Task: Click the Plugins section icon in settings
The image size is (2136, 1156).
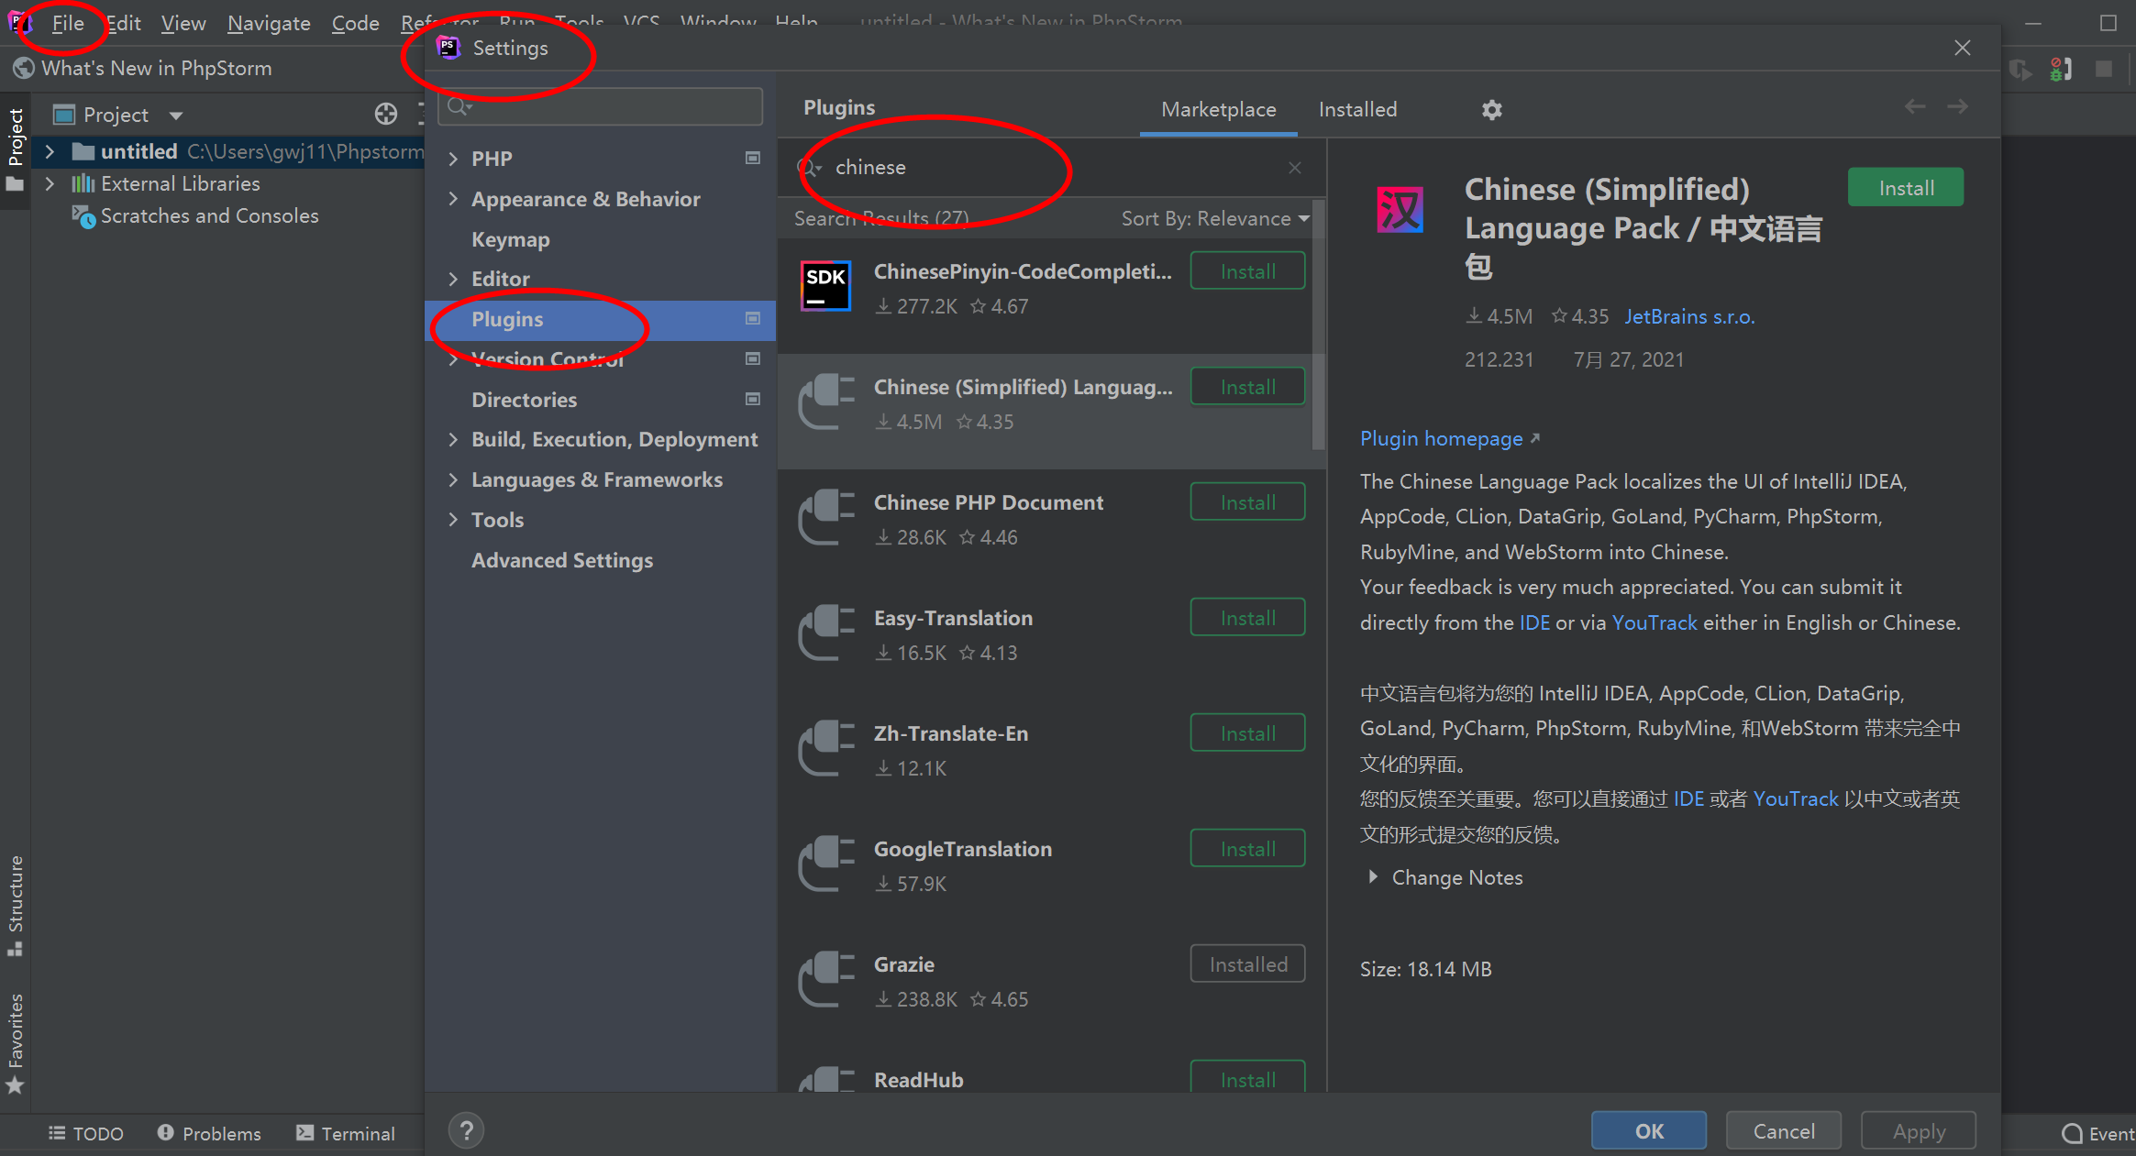Action: [750, 317]
